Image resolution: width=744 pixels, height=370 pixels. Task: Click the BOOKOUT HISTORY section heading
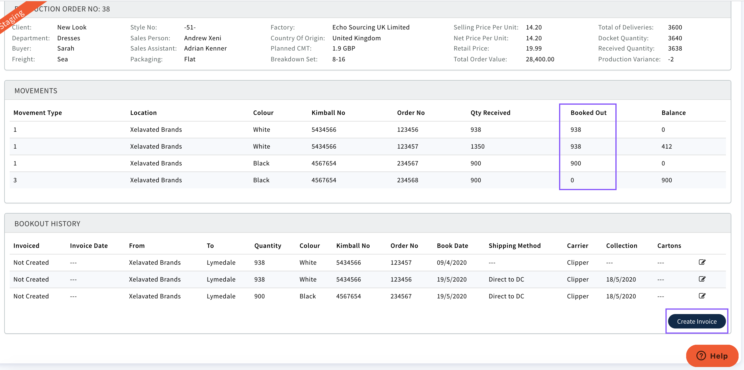point(47,224)
